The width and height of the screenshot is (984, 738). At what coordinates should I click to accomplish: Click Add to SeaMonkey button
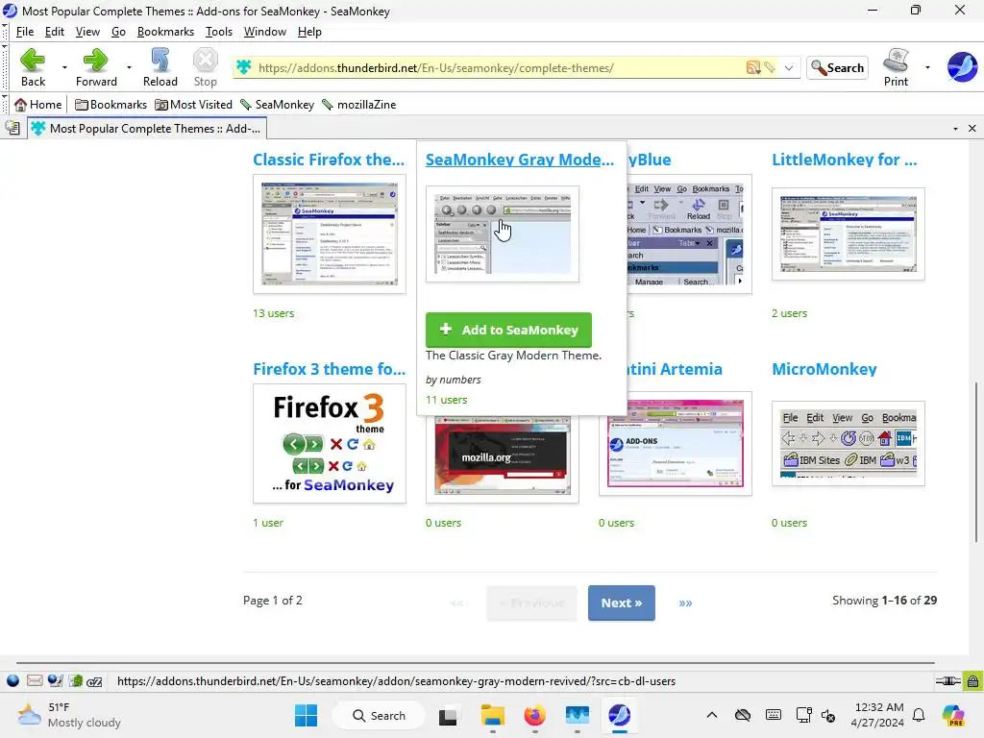pyautogui.click(x=508, y=330)
